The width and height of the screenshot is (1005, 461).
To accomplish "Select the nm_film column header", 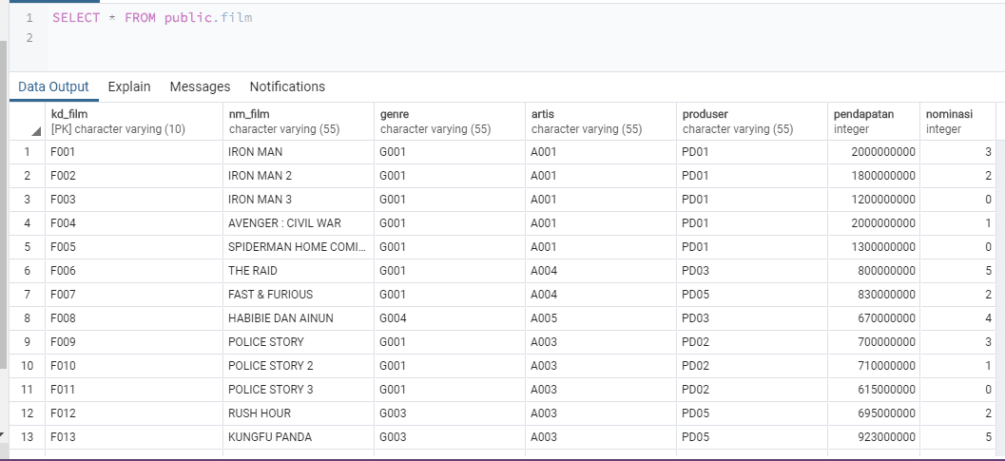I will click(283, 122).
